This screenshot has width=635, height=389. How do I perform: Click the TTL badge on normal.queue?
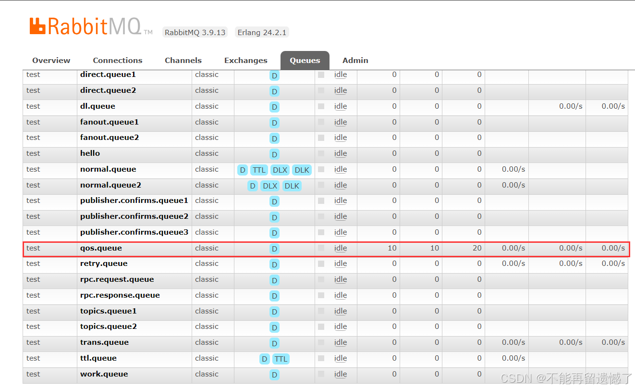coord(259,170)
